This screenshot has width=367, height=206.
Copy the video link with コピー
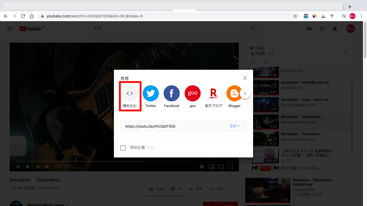click(x=235, y=126)
